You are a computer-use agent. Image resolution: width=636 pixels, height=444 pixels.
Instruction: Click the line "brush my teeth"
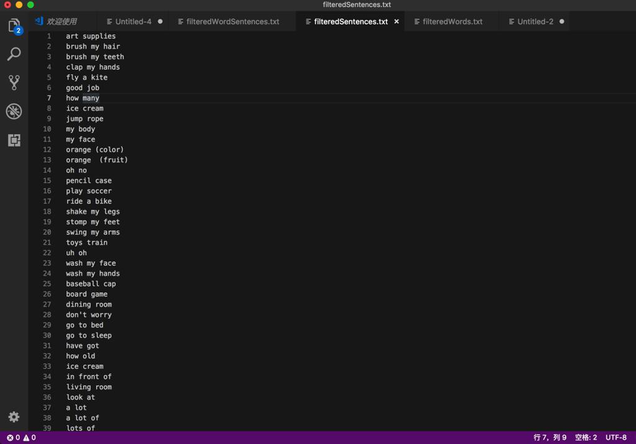coord(95,57)
